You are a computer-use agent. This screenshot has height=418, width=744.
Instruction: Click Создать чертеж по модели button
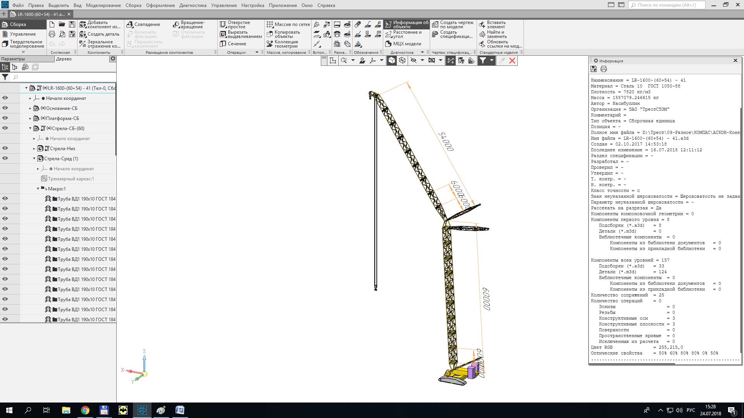tap(436, 24)
